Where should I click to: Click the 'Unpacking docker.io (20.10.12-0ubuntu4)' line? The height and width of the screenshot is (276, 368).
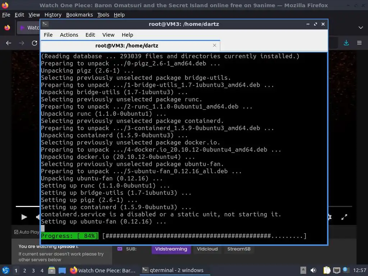coord(118,157)
